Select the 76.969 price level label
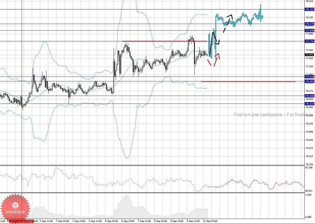 (310, 81)
